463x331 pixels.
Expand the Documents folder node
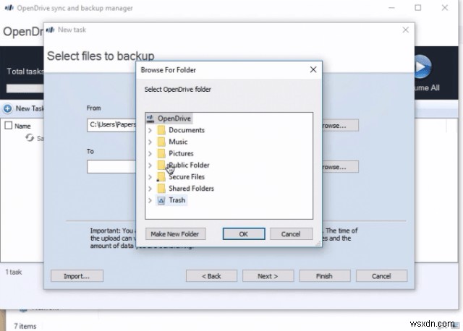coord(150,130)
